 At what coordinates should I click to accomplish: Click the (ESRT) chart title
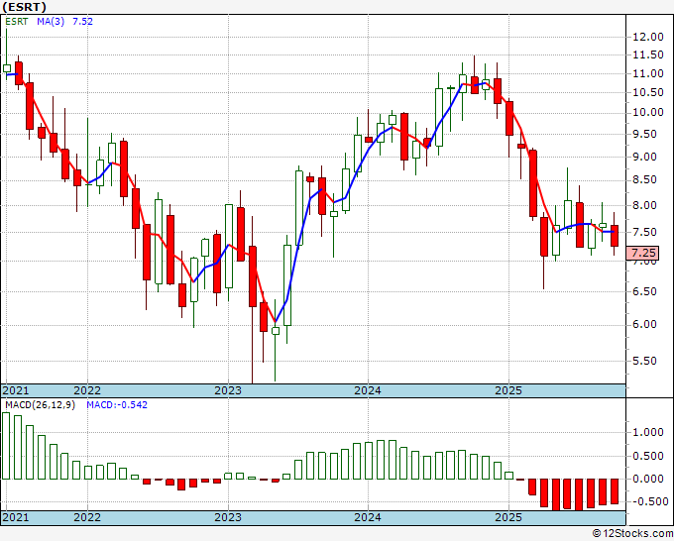(x=25, y=7)
